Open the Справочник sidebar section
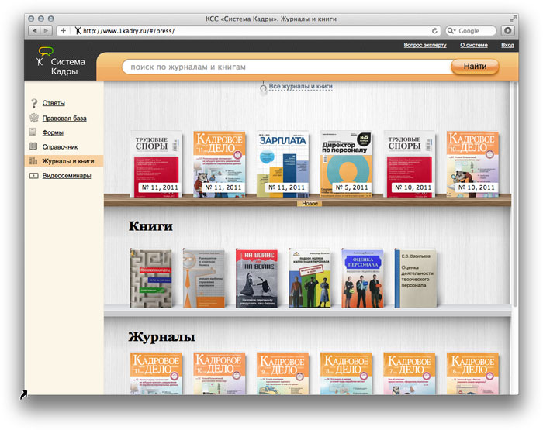Viewport: 543px width, 430px height. pyautogui.click(x=60, y=146)
